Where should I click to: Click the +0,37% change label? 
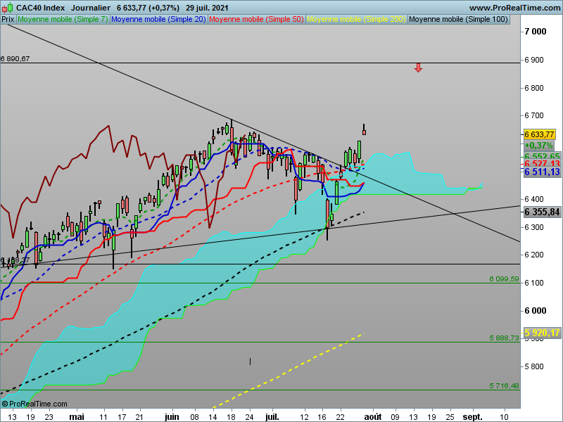tap(538, 146)
